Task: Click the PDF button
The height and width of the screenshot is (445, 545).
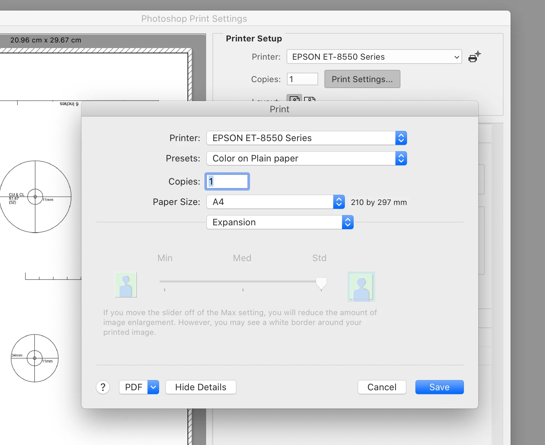Action: pyautogui.click(x=133, y=387)
